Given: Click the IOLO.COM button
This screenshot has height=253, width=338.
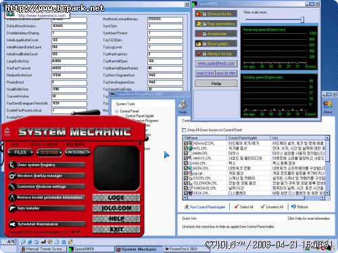Looking at the screenshot, I should [x=116, y=208].
